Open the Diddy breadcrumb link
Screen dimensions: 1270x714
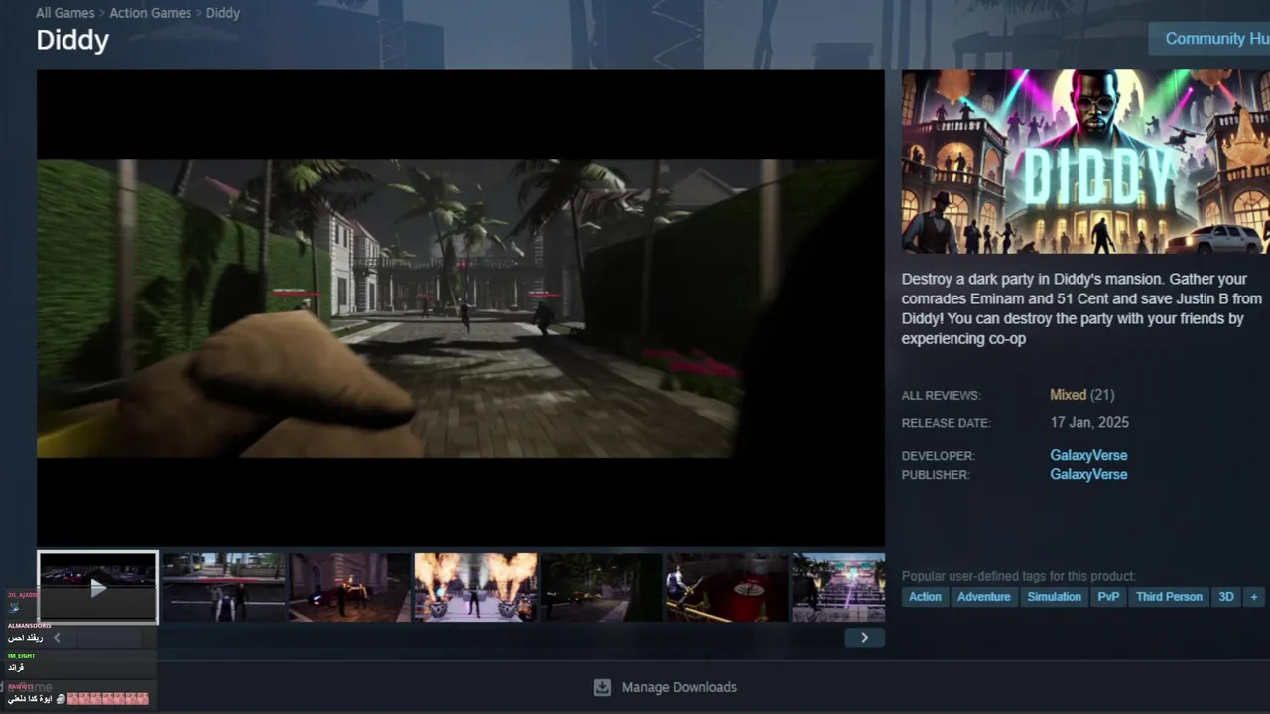click(223, 13)
